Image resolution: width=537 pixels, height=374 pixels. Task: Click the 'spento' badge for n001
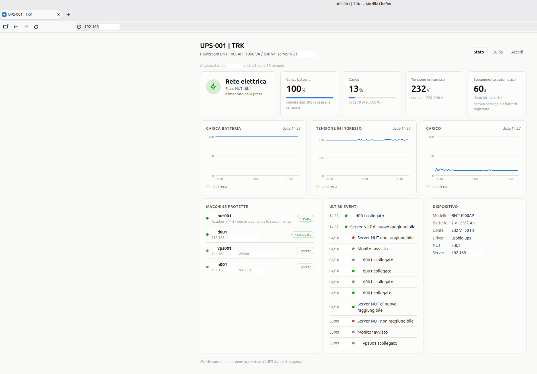[x=305, y=267]
